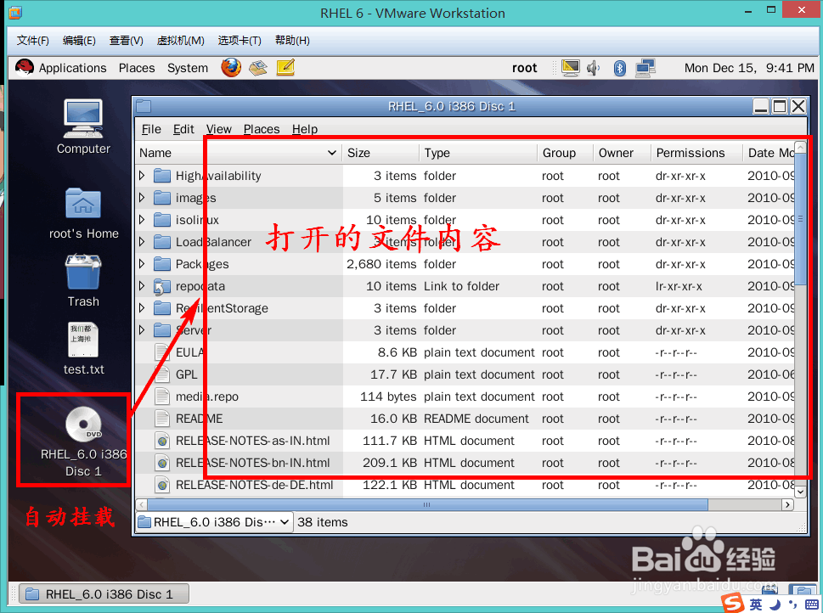Viewport: 823px width, 613px height.
Task: Click the images folder icon
Action: click(162, 198)
